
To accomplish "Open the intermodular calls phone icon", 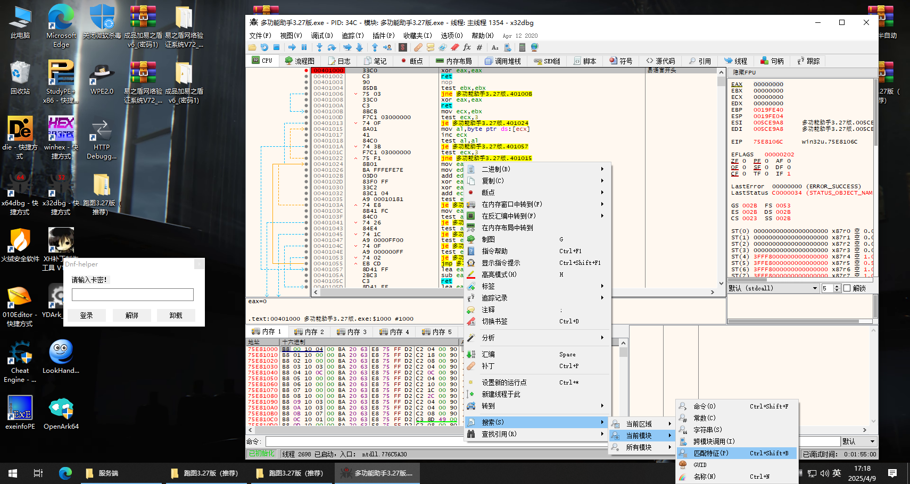I will tap(507, 47).
